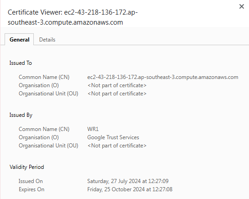The image size is (249, 199).
Task: Click the Validity Period heading
Action: point(26,167)
